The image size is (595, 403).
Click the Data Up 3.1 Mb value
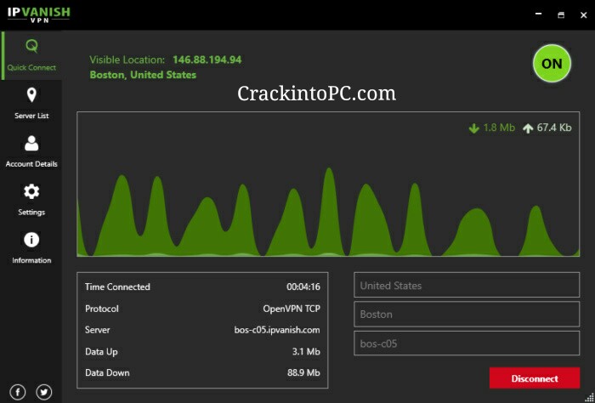(306, 352)
